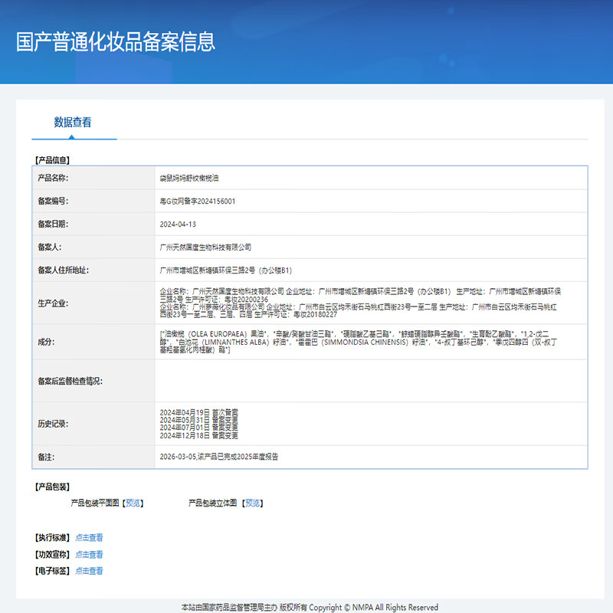Click the 备案日期 row label
The height and width of the screenshot is (613, 613).
53,224
